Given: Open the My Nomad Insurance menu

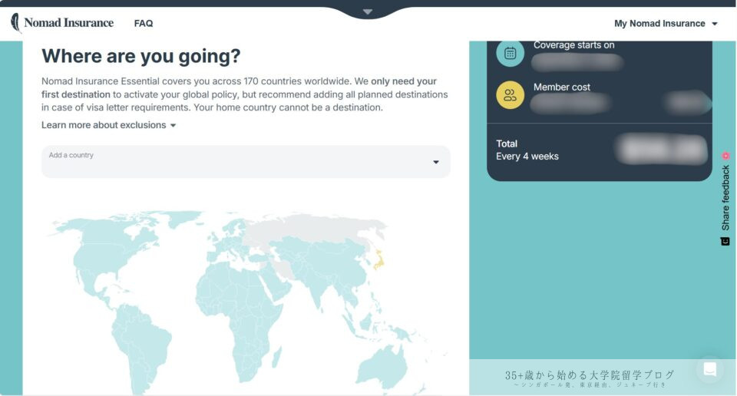Looking at the screenshot, I should click(666, 24).
